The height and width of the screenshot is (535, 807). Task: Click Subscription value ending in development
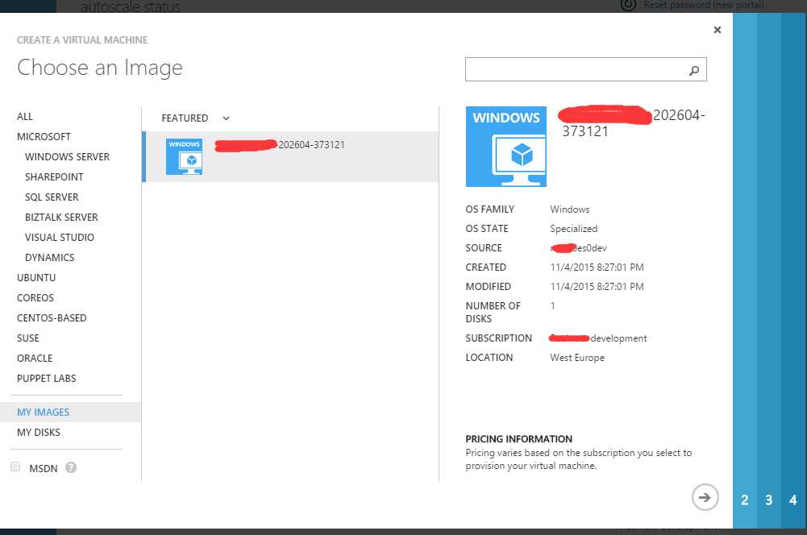(597, 338)
